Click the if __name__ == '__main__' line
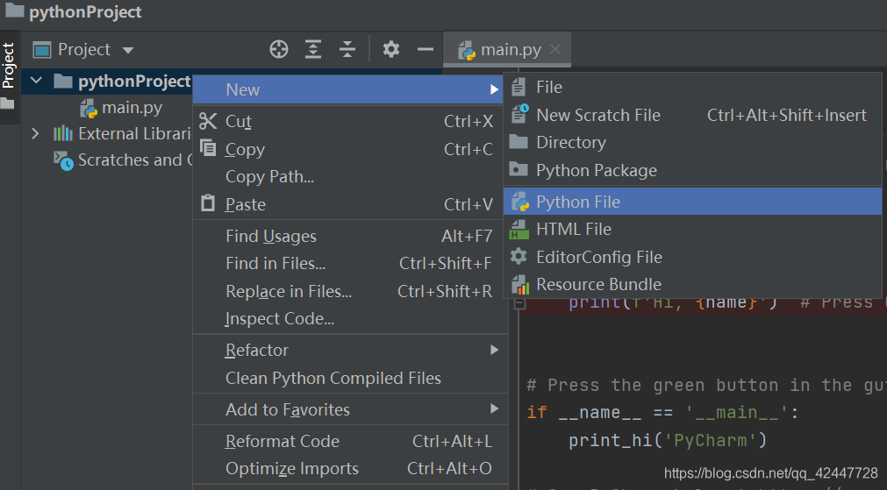Viewport: 887px width, 490px height. tap(662, 413)
